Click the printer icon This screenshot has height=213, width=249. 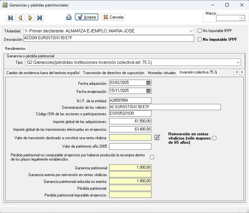[x=68, y=17]
